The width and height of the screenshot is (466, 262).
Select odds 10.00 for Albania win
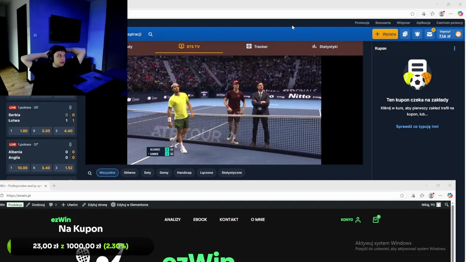click(x=19, y=168)
